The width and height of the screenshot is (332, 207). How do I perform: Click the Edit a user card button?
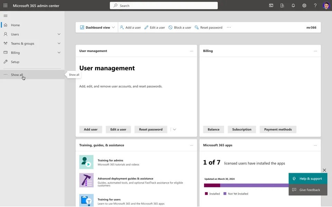(x=118, y=129)
